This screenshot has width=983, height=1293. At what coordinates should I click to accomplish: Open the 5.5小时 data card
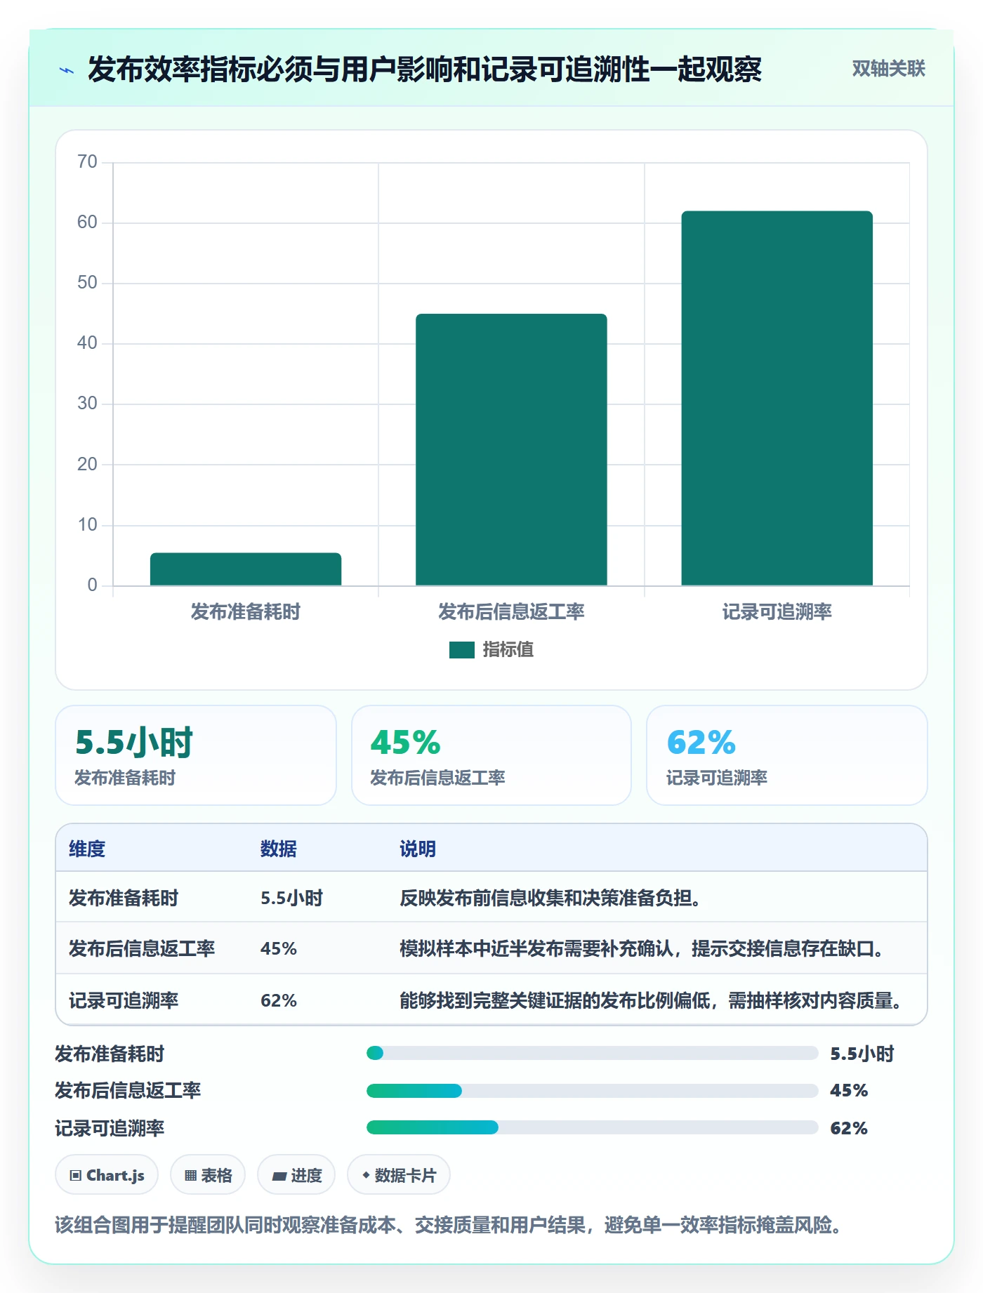196,755
